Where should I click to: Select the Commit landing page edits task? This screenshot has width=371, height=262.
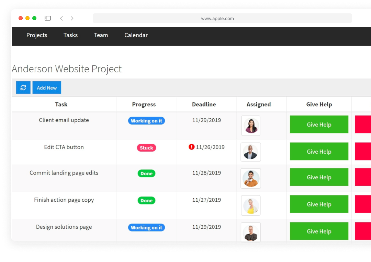click(64, 173)
